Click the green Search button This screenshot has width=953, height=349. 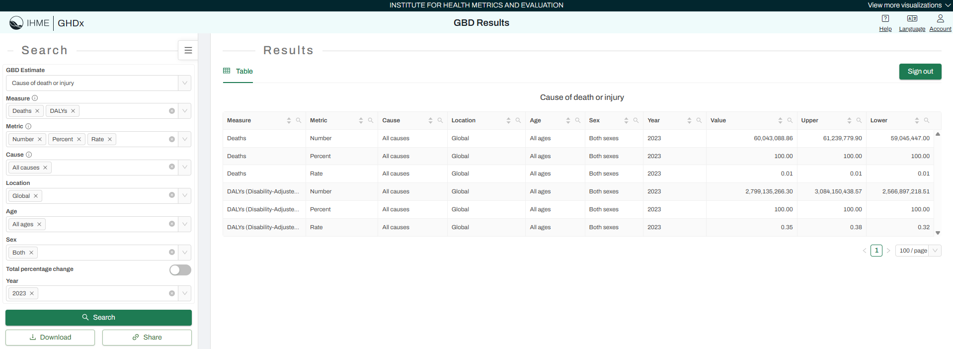point(98,317)
